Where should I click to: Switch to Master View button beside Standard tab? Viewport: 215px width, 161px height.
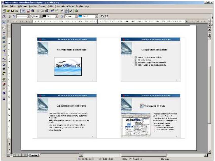[11, 155]
